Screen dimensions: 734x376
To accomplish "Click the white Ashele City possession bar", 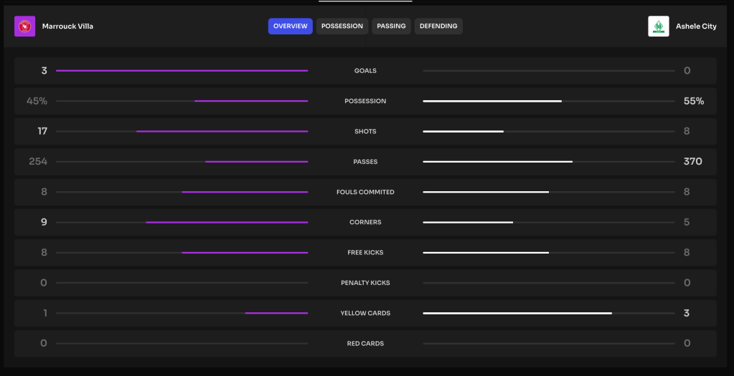I will [492, 101].
